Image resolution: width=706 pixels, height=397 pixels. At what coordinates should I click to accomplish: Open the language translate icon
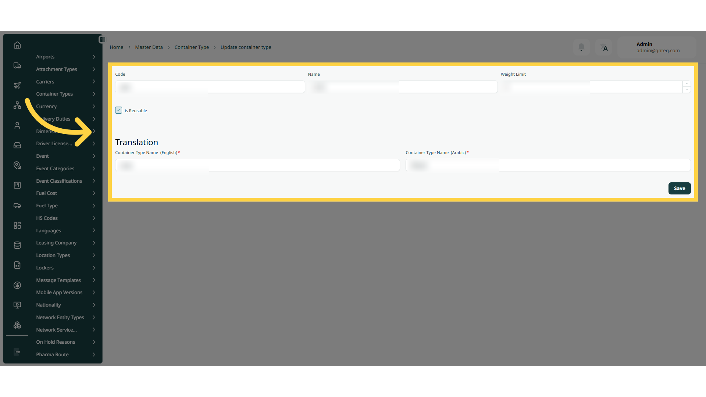[x=604, y=47]
